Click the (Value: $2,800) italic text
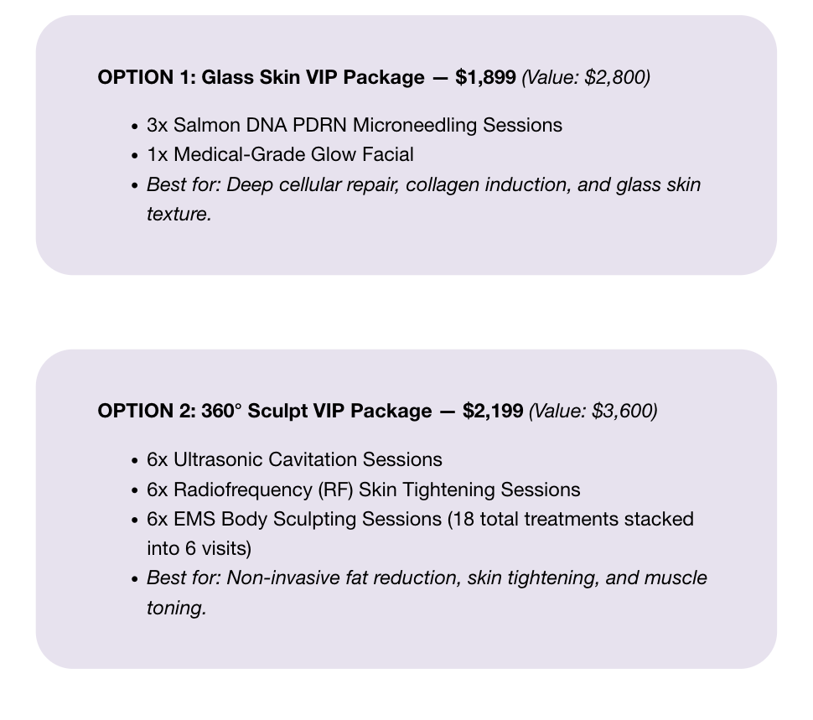This screenshot has width=813, height=720. click(586, 77)
